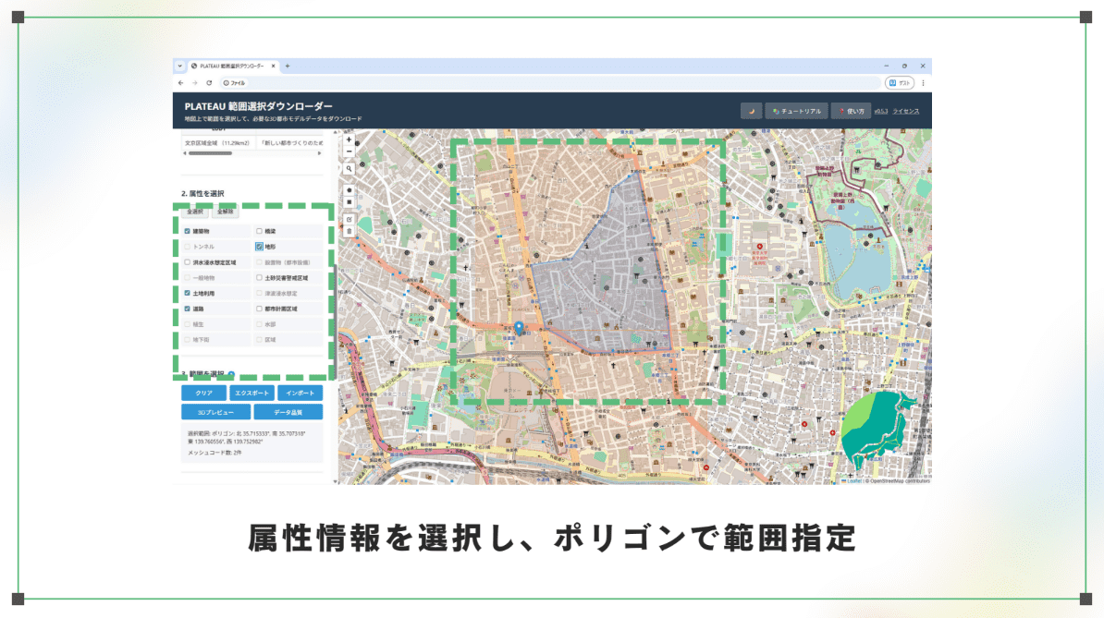Zoom in the map with plus button
1104x618 pixels.
pos(349,140)
